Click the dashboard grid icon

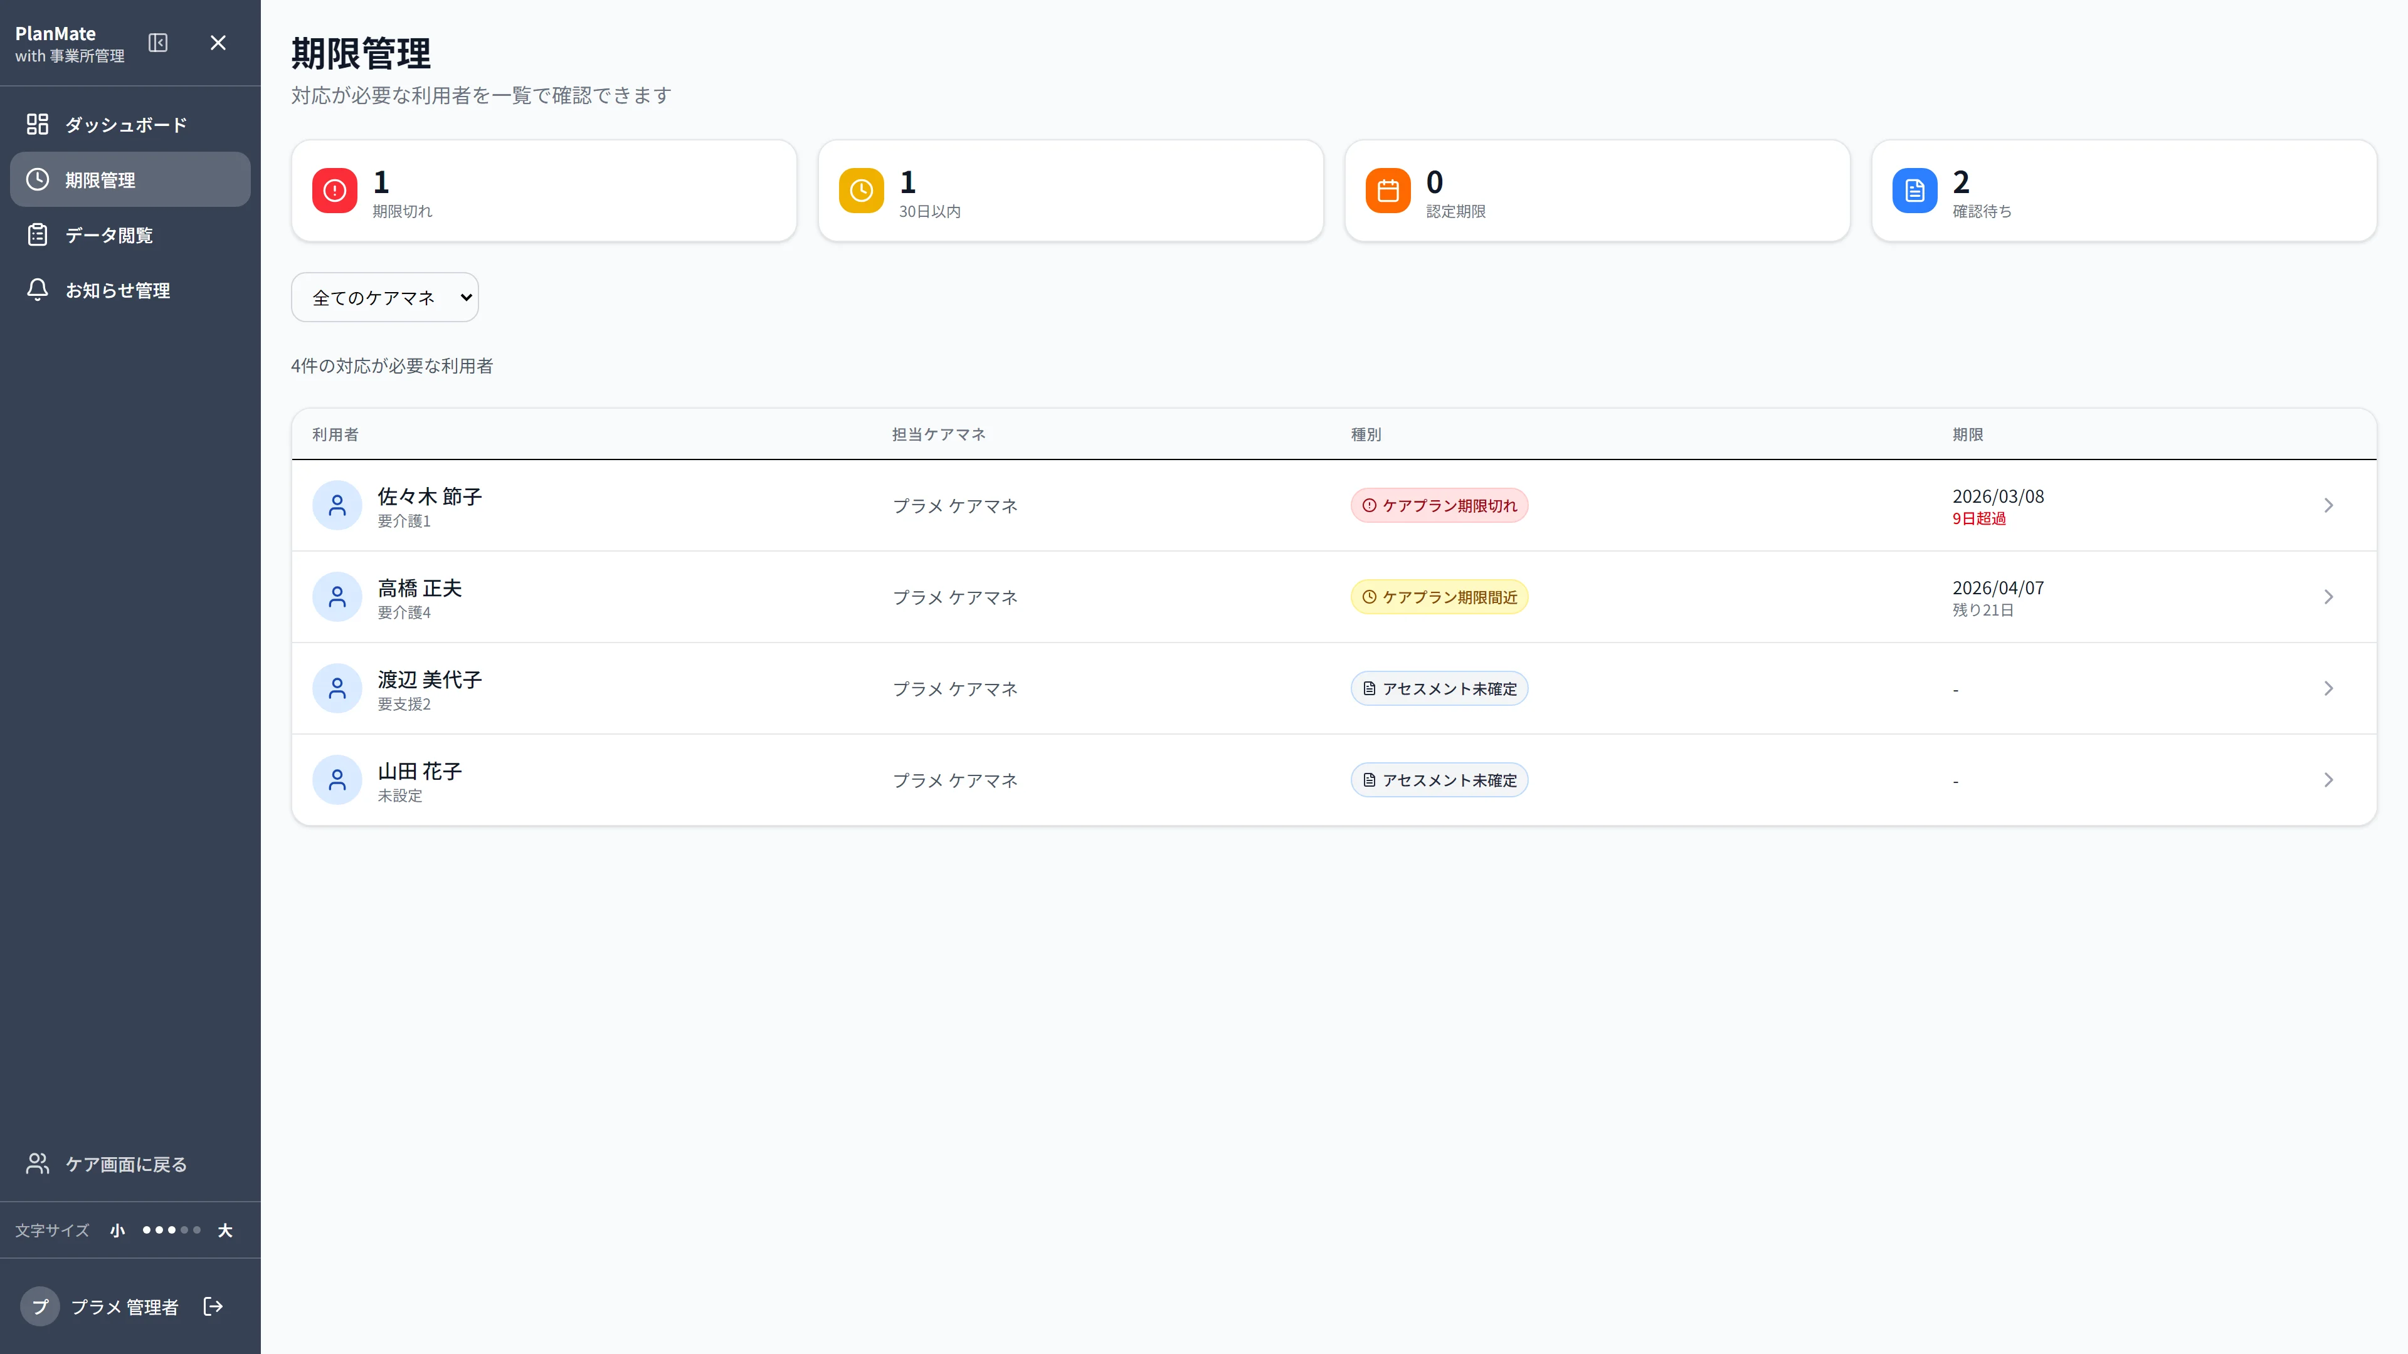(38, 124)
